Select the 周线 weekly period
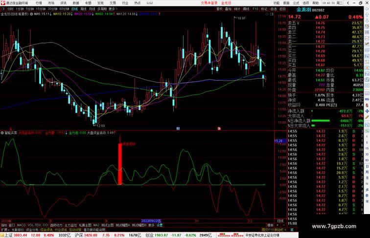The height and width of the screenshot is (238, 370). [83, 9]
